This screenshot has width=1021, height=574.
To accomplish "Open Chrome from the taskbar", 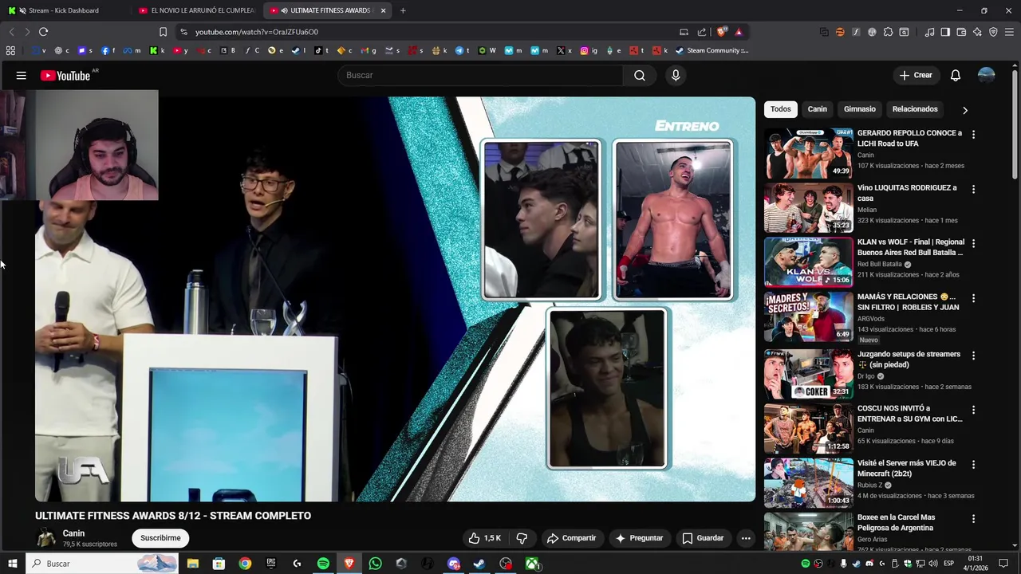I will (x=245, y=564).
